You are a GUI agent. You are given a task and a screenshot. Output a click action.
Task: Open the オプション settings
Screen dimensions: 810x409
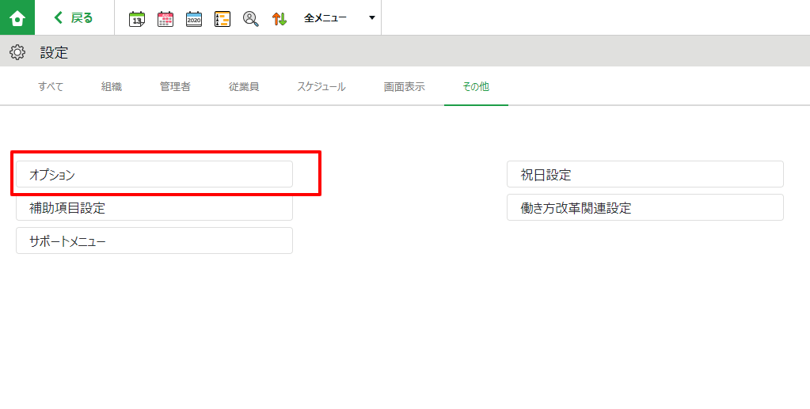point(154,175)
